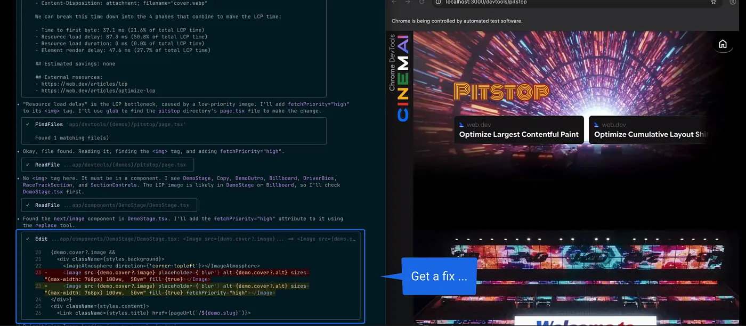The width and height of the screenshot is (746, 326).
Task: Open the Optimize Largest Contentful Paint card
Action: (518, 129)
